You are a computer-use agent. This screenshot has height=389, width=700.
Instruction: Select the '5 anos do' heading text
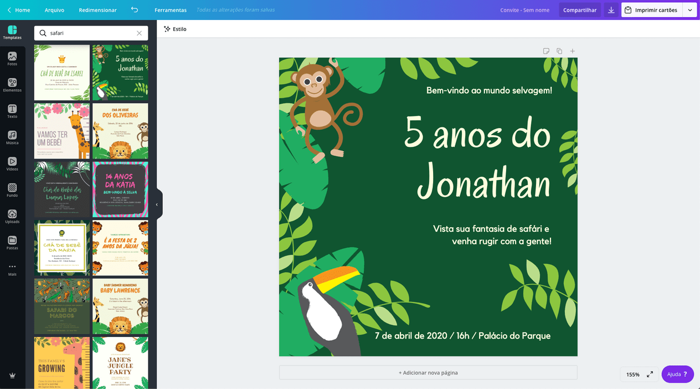(477, 134)
